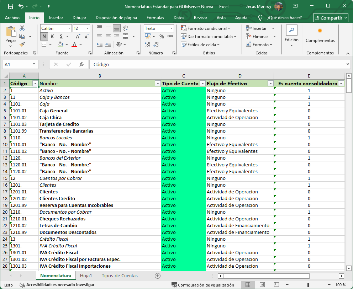This screenshot has width=353, height=289.
Task: Select the format painter brush icon
Action: [21, 44]
